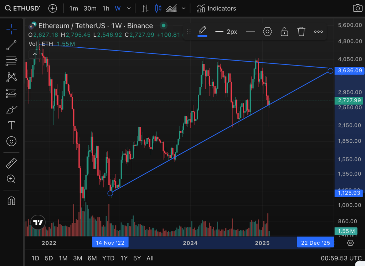Take a chart snapshot with camera icon
365x266 pixels.
(358, 9)
